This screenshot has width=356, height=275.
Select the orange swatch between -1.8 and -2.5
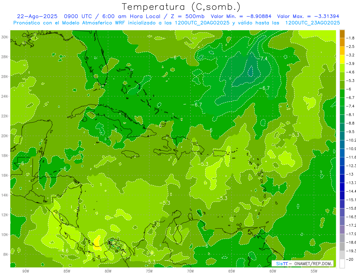(342, 42)
